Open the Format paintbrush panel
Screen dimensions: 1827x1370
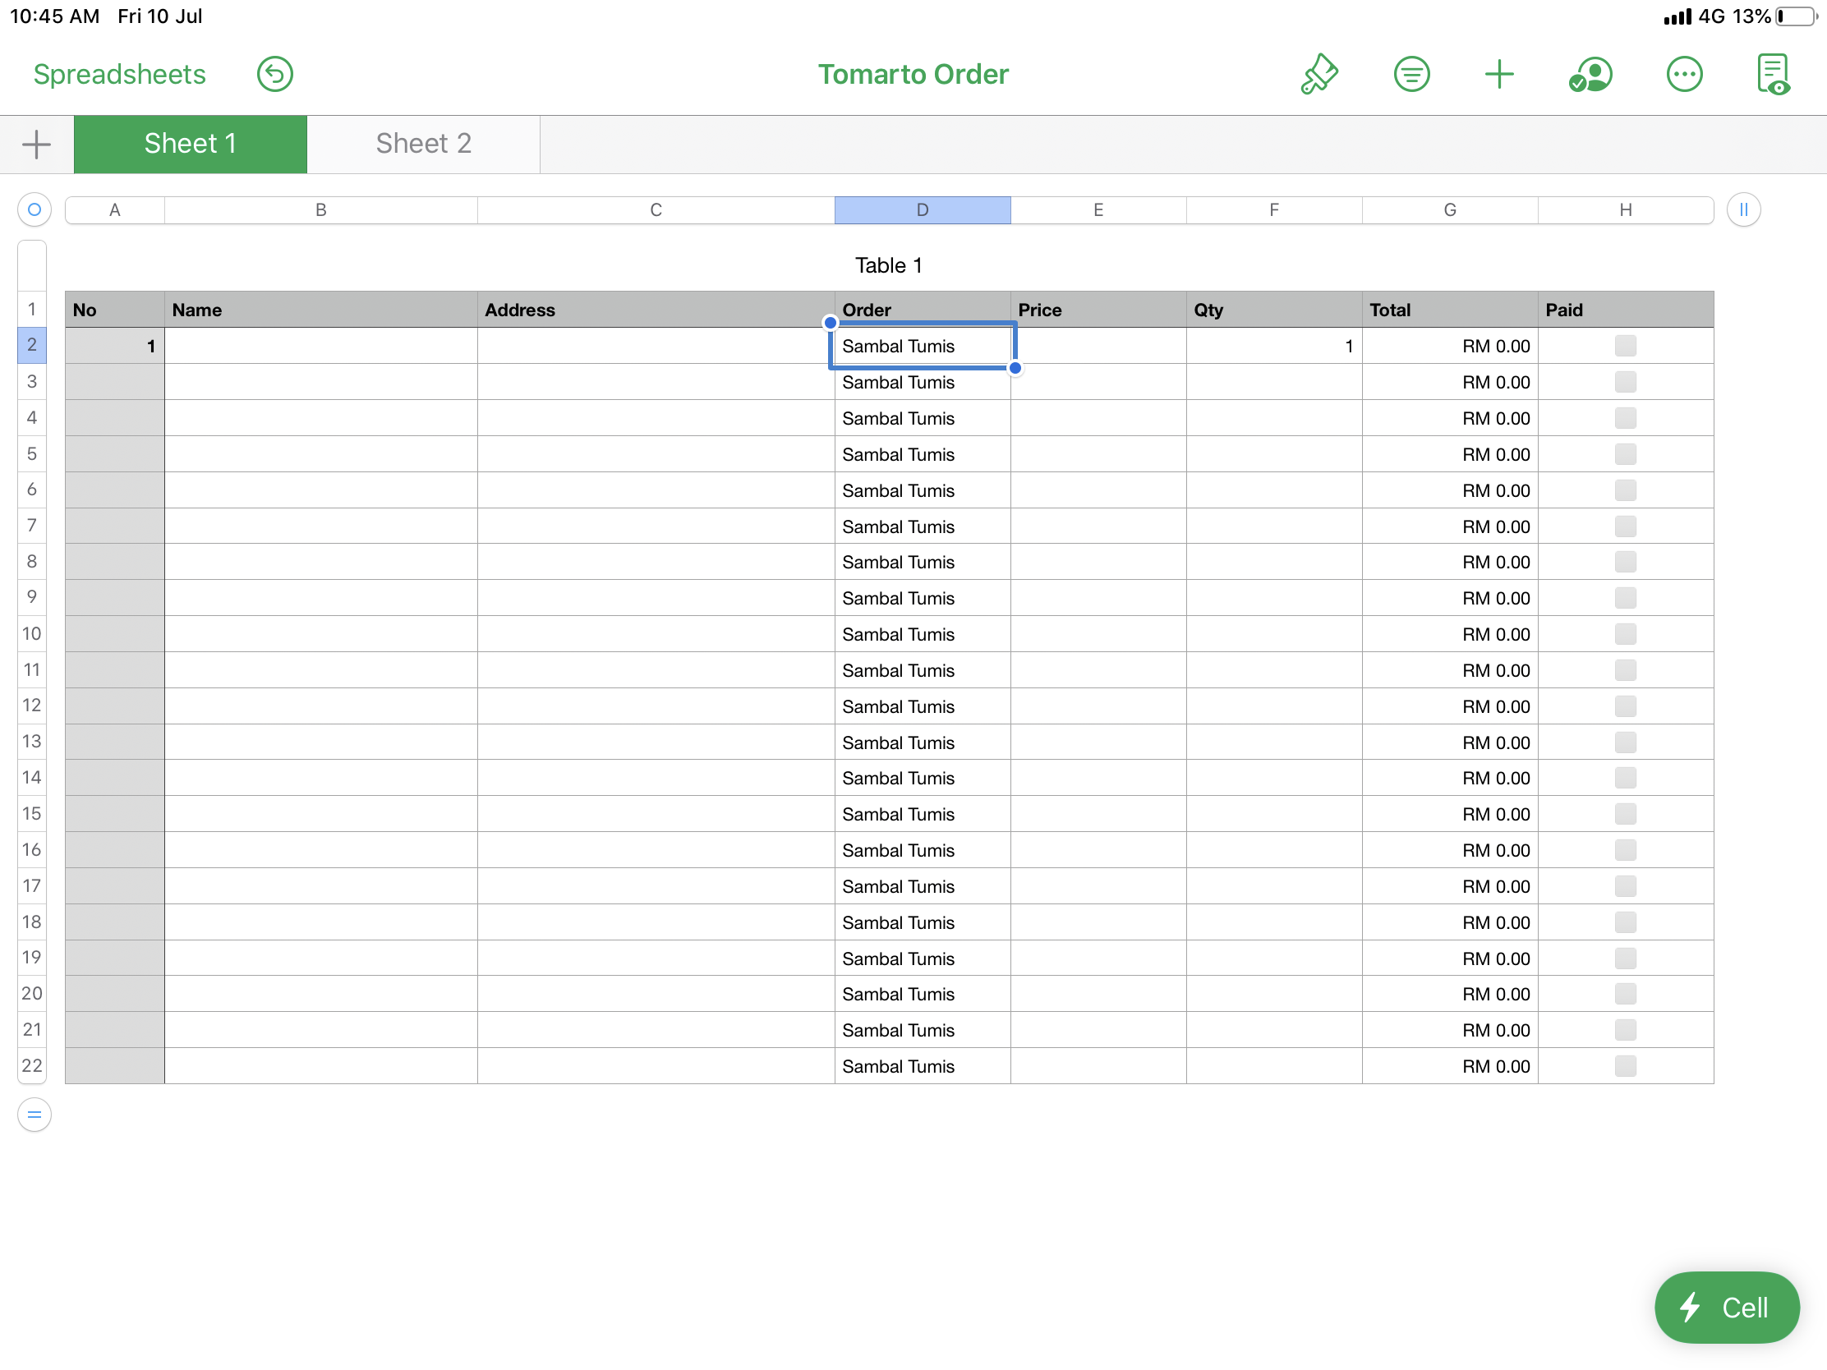click(x=1319, y=74)
